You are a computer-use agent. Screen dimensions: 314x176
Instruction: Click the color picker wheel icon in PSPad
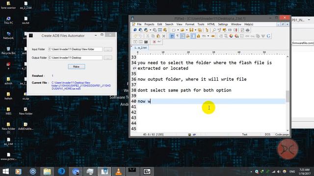pos(231,36)
